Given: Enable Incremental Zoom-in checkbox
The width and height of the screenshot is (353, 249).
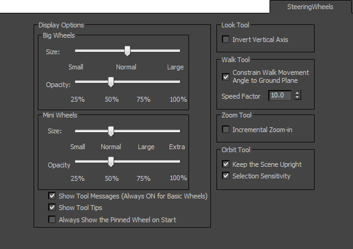Looking at the screenshot, I should click(x=226, y=130).
